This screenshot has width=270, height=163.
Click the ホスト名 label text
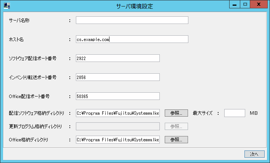[x=16, y=40]
